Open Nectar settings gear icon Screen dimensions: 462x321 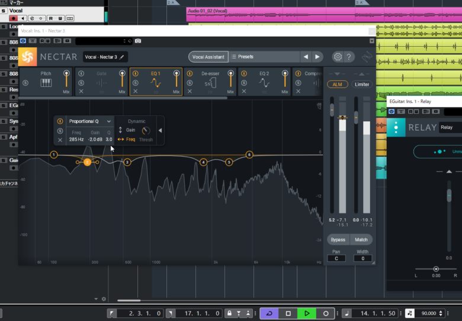tap(338, 56)
